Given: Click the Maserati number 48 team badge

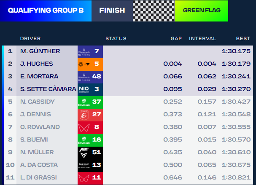Looking at the screenshot, I should [90, 77].
